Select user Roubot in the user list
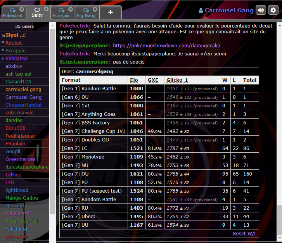 coord(25,43)
